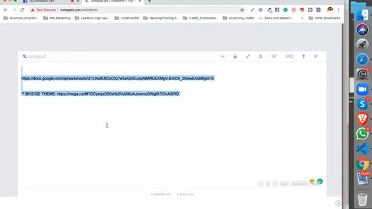Click the blue square extension icon
Image resolution: width=372 pixels, height=209 pixels.
[x=319, y=10]
